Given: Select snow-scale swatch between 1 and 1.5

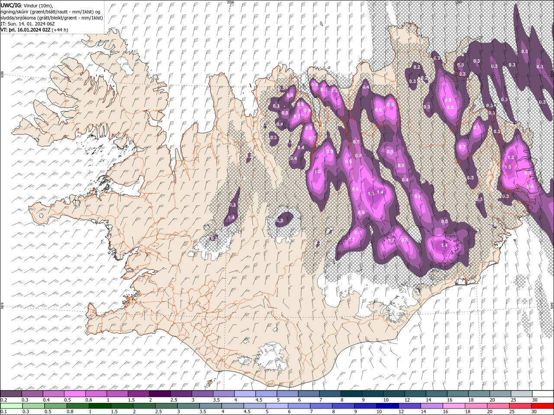Looking at the screenshot, I should 117,394.
